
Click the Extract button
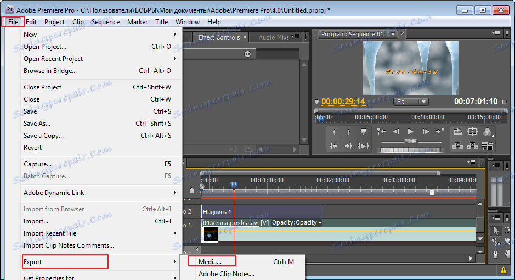472,146
